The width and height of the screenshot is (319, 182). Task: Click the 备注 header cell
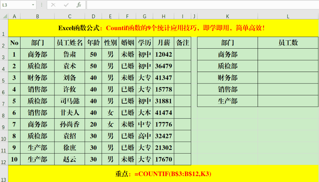click(183, 43)
